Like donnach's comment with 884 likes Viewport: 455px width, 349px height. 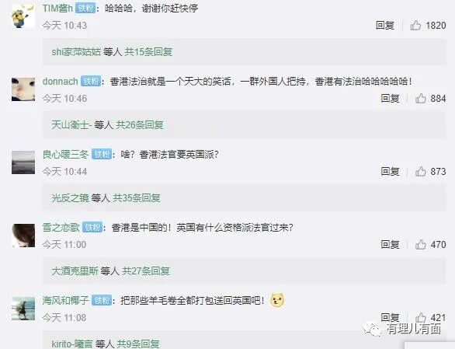coord(421,99)
